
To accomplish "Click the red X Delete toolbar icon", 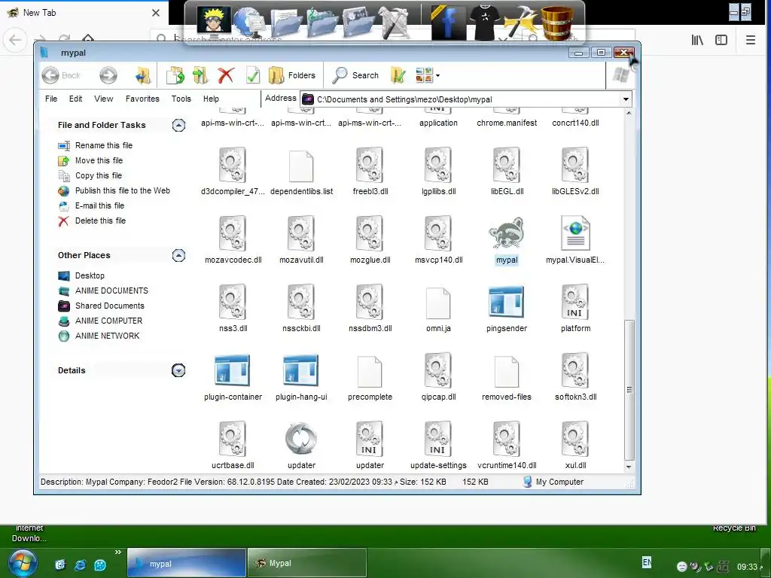I will (226, 75).
